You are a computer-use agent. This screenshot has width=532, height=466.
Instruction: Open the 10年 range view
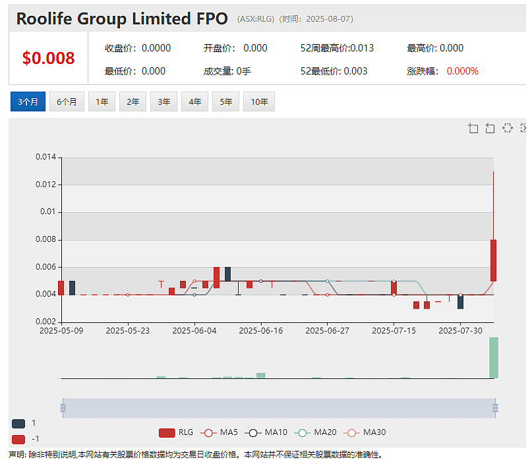[259, 102]
